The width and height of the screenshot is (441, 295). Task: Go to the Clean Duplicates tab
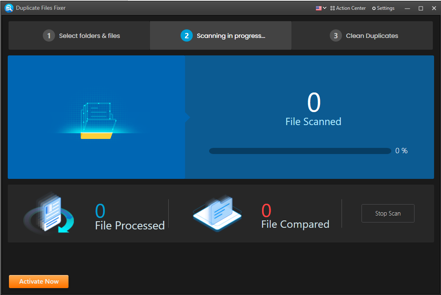pyautogui.click(x=362, y=36)
